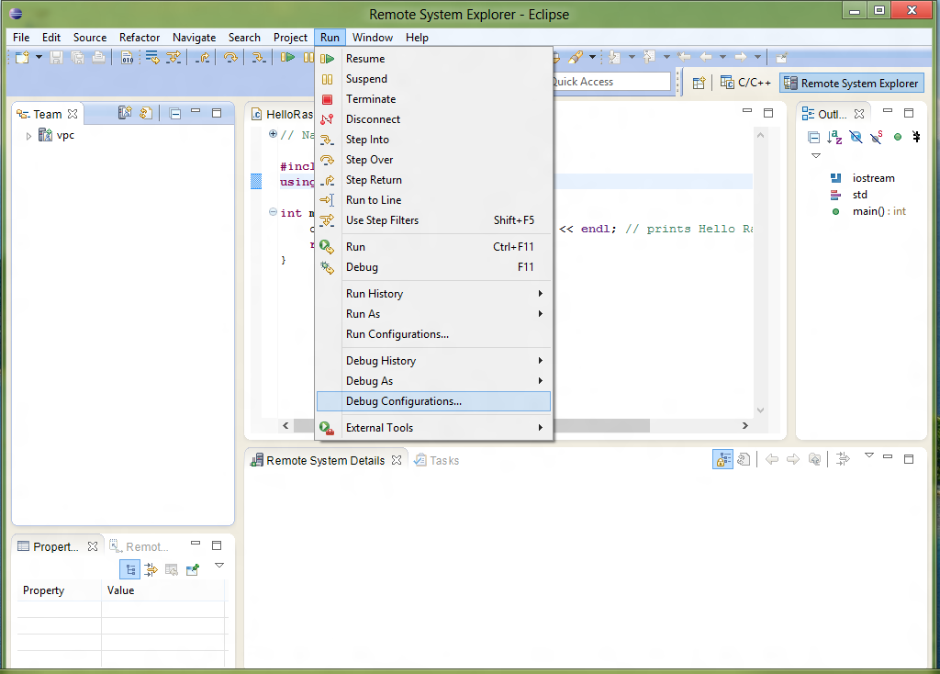Image resolution: width=940 pixels, height=674 pixels.
Task: Open the Outline view menu triangle
Action: 816,156
